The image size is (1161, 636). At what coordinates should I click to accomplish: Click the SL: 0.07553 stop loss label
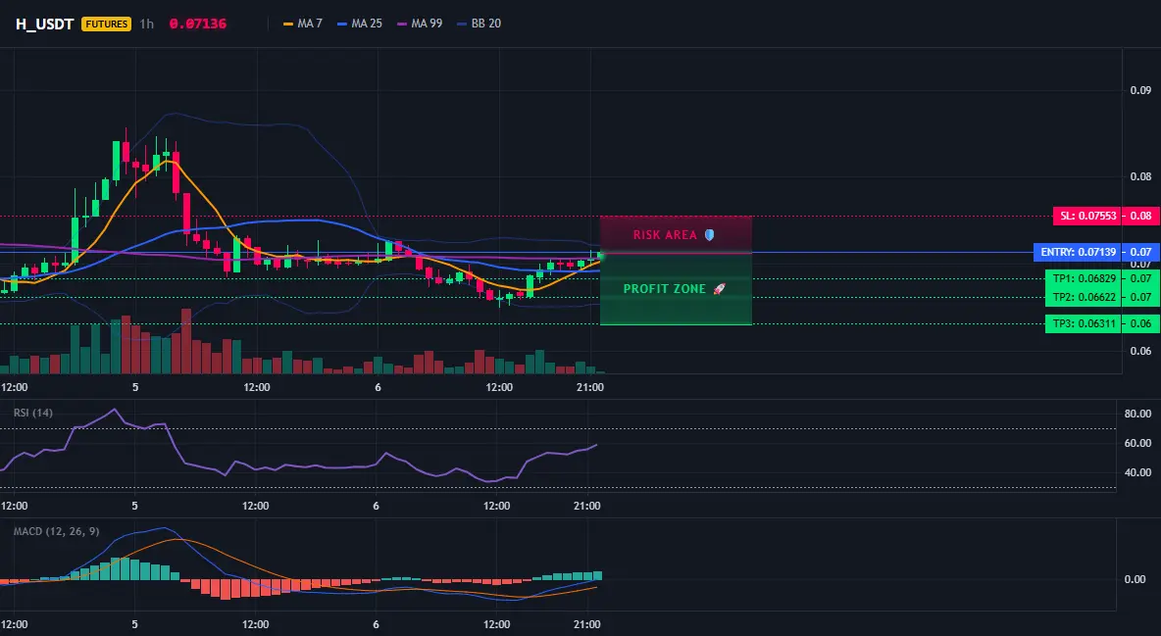1086,217
